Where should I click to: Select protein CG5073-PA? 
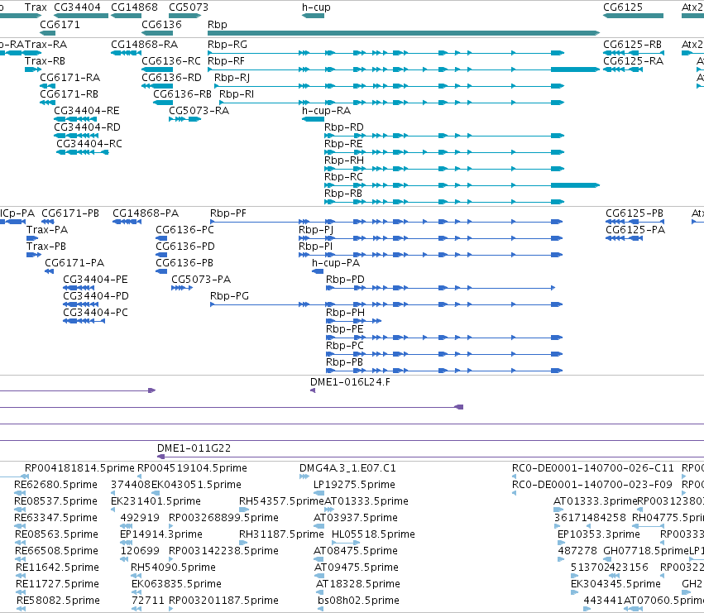pyautogui.click(x=201, y=280)
